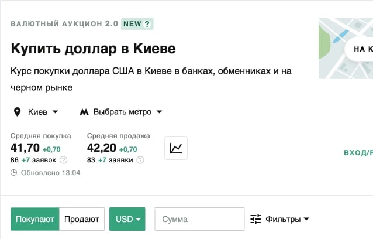The width and height of the screenshot is (373, 239).
Task: Click help icon beside 83 sell requests
Action: 140,160
